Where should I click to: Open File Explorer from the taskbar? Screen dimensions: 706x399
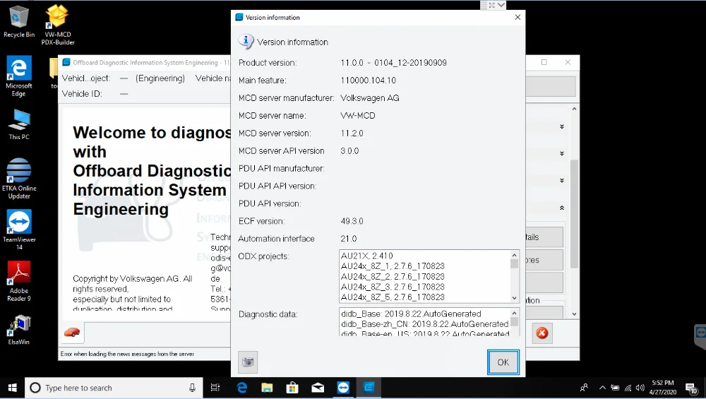click(x=267, y=388)
